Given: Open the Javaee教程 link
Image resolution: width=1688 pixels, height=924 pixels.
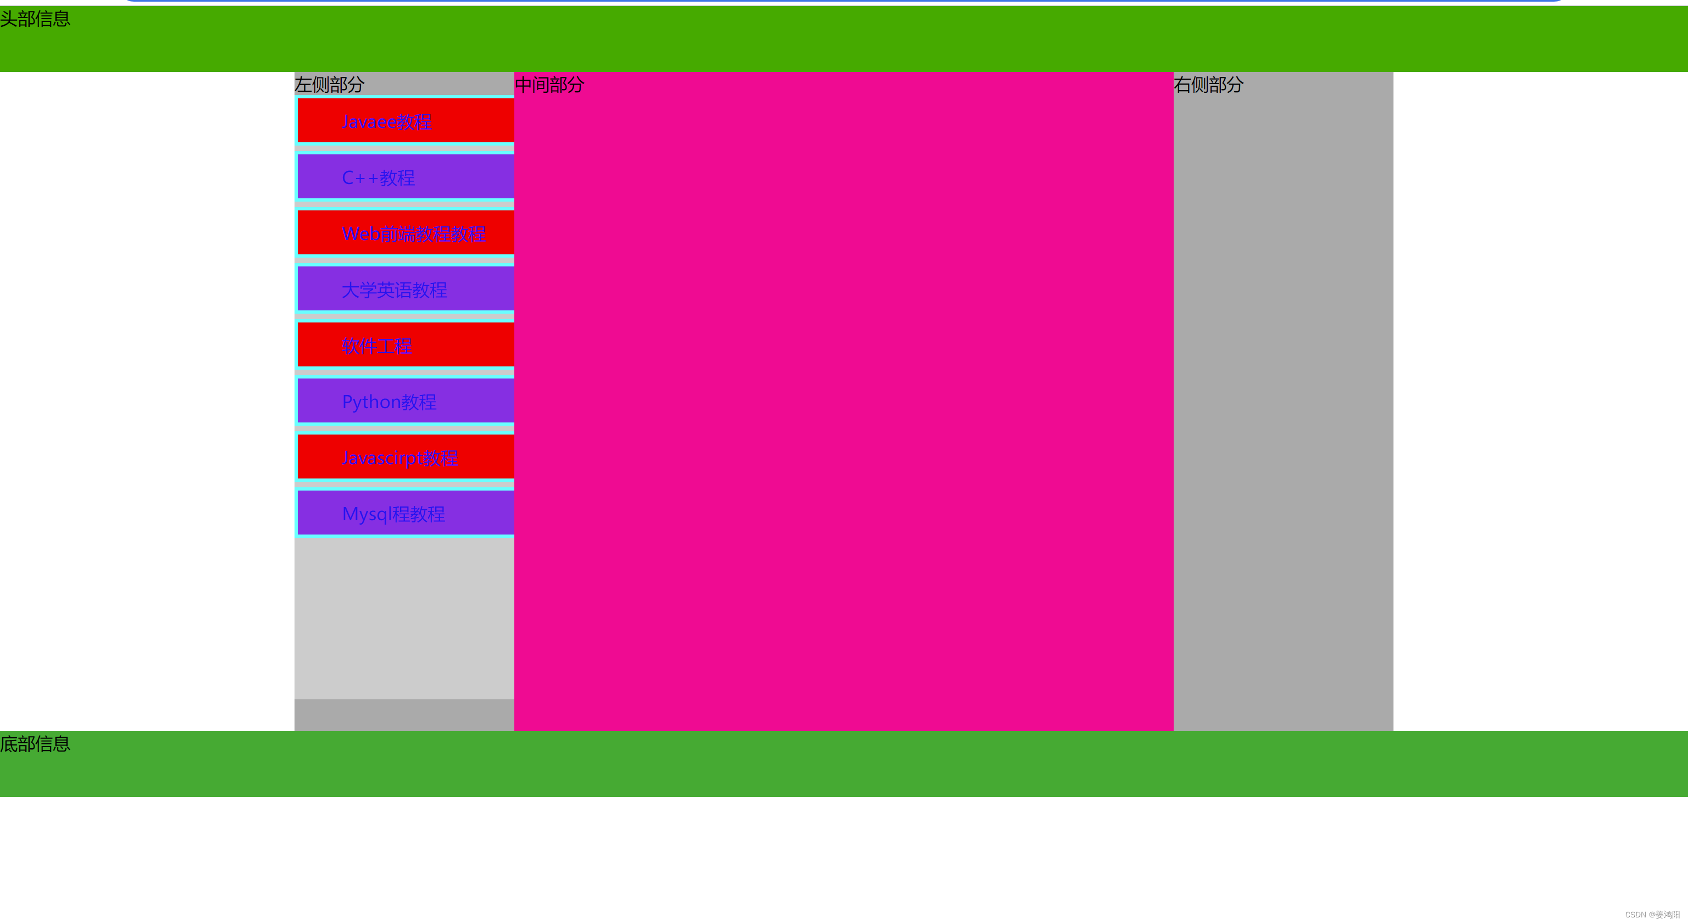Looking at the screenshot, I should (387, 122).
